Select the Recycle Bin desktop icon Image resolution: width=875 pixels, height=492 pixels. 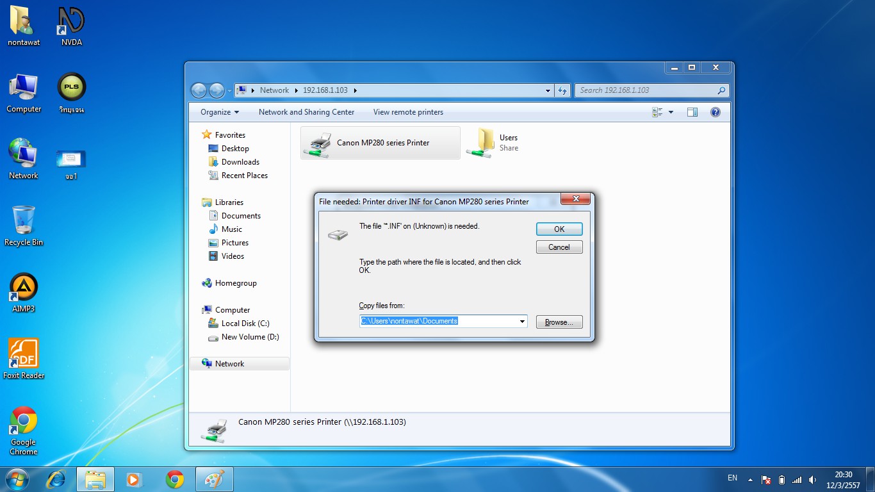click(24, 226)
